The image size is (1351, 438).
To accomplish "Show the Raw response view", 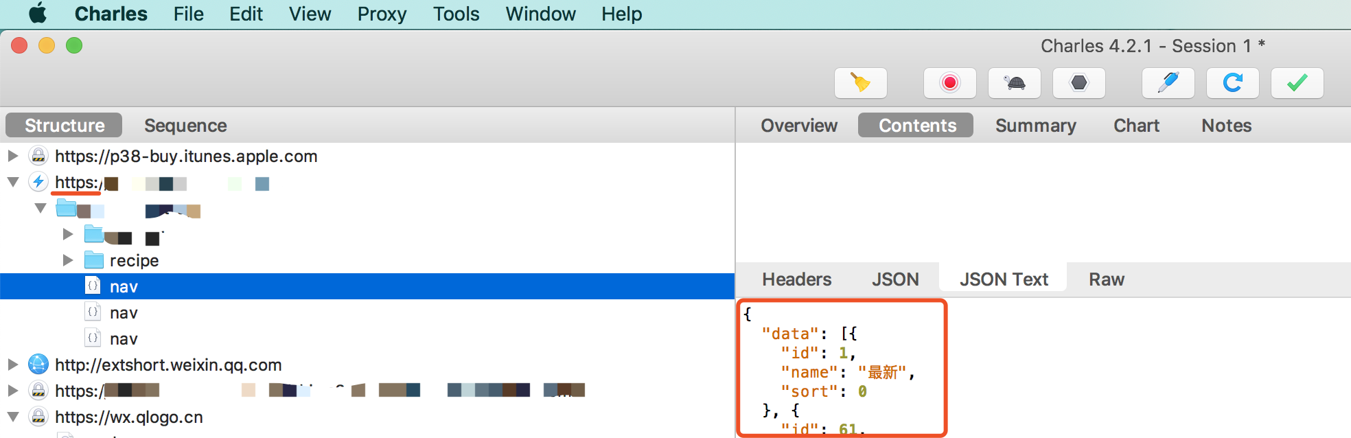I will [x=1106, y=279].
